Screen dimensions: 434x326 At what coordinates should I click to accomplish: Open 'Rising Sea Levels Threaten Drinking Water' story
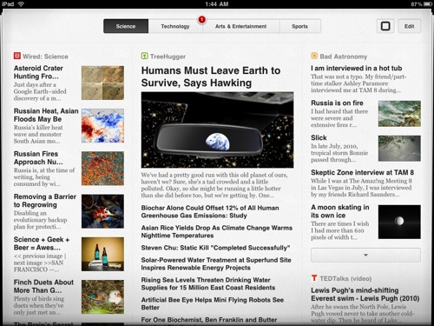pos(208,283)
